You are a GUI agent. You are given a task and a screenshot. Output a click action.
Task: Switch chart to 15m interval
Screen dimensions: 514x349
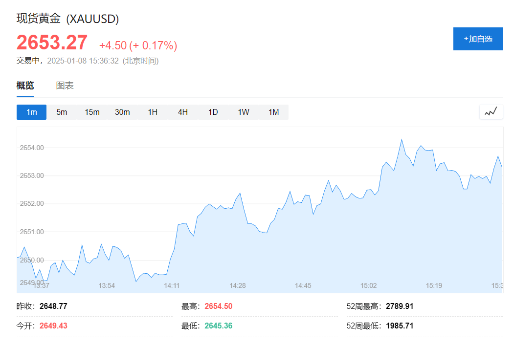pos(92,112)
